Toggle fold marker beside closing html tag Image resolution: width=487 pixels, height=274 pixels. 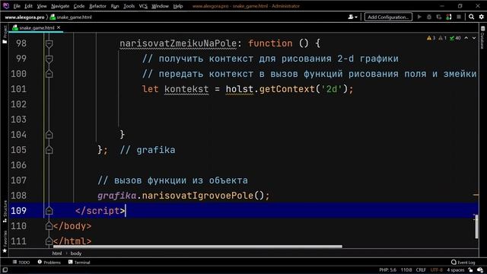(49, 241)
